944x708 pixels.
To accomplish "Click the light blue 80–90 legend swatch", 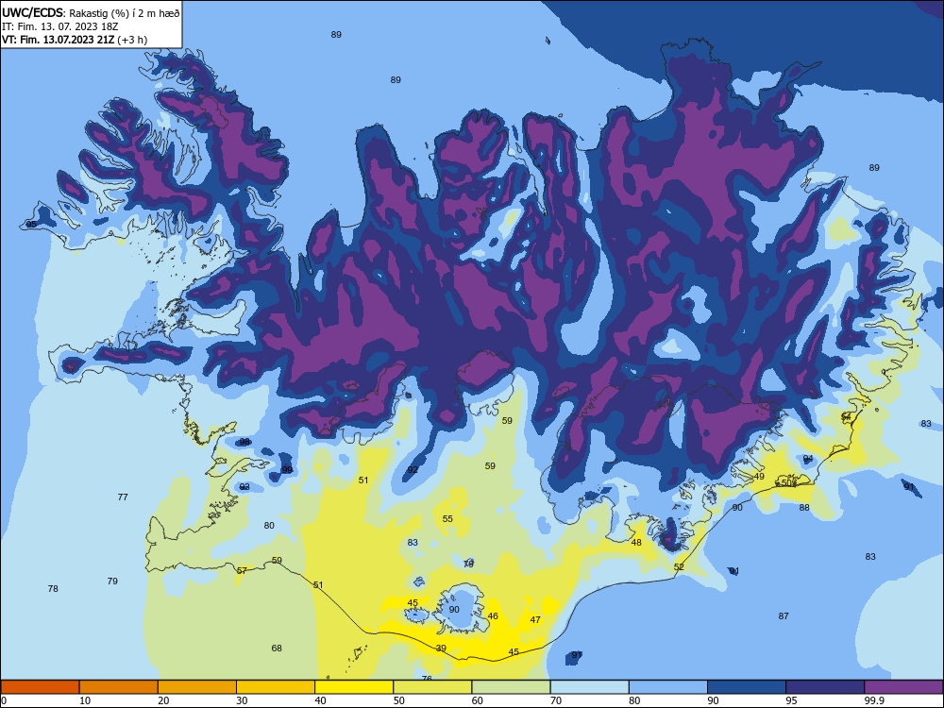I will click(x=668, y=687).
